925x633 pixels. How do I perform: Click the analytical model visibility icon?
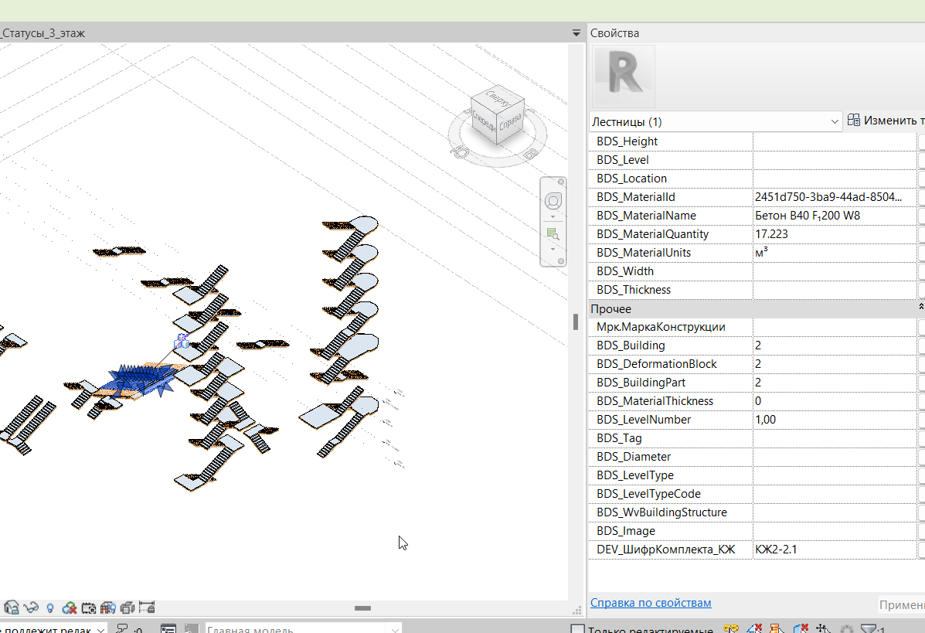pos(108,607)
